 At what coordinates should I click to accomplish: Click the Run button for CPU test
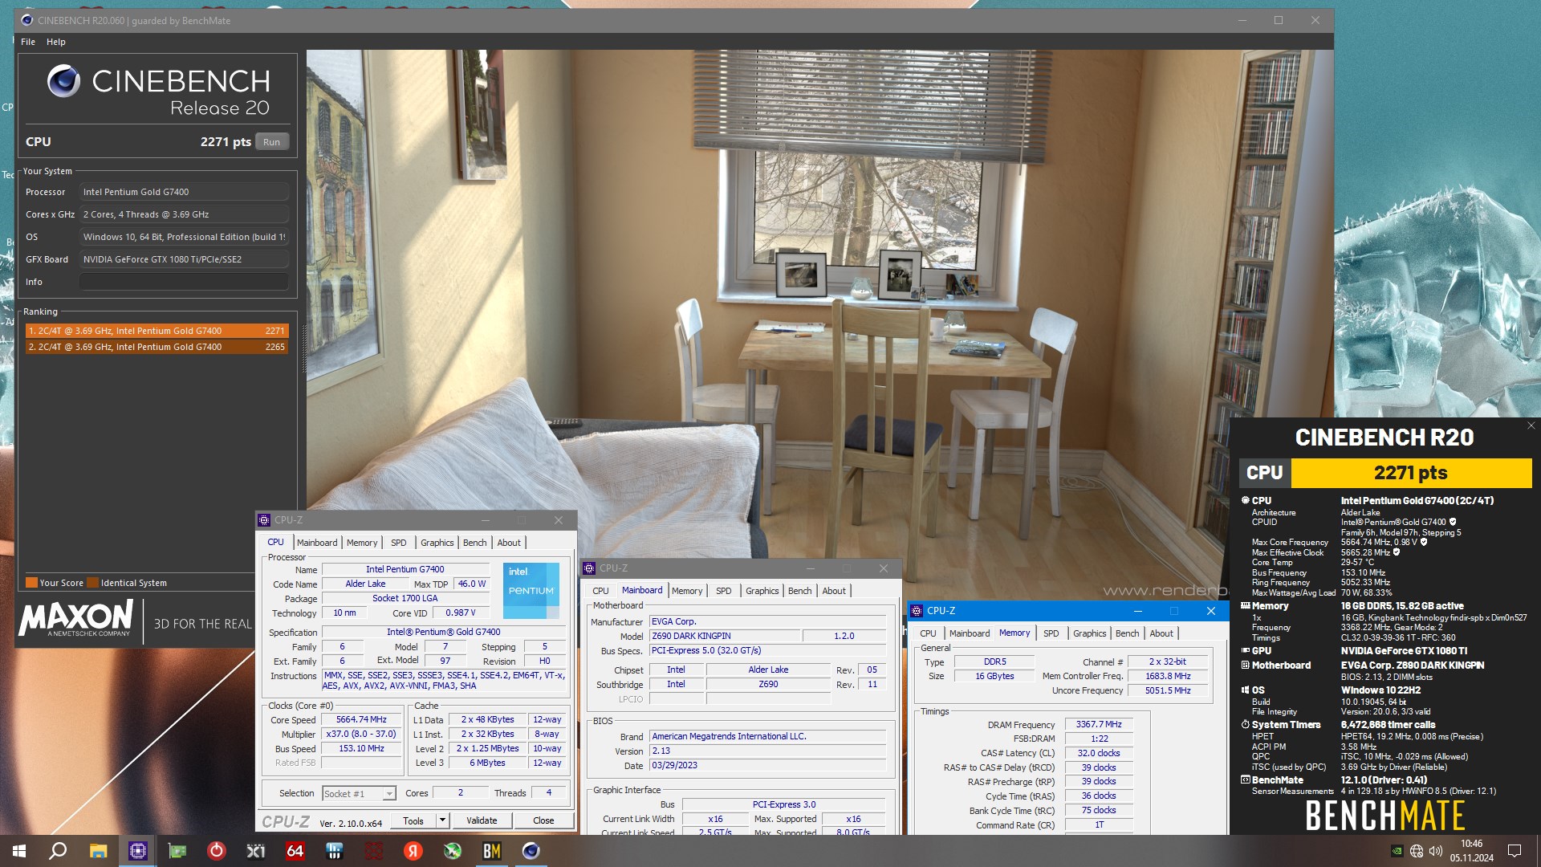point(272,142)
